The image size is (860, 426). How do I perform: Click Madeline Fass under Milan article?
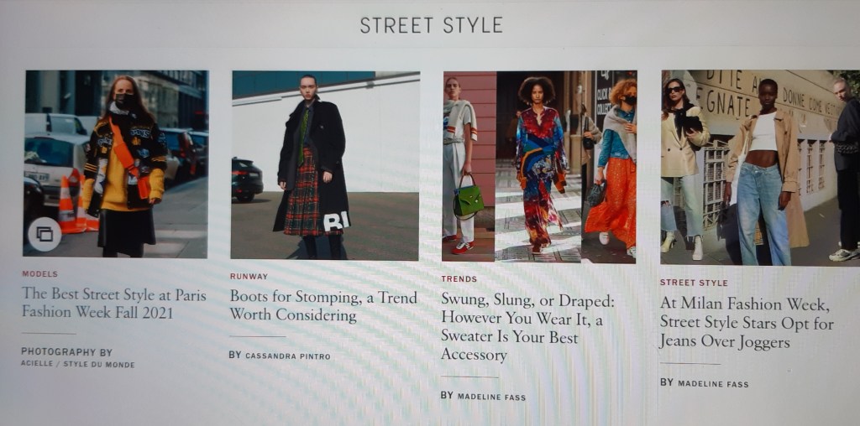(x=713, y=384)
